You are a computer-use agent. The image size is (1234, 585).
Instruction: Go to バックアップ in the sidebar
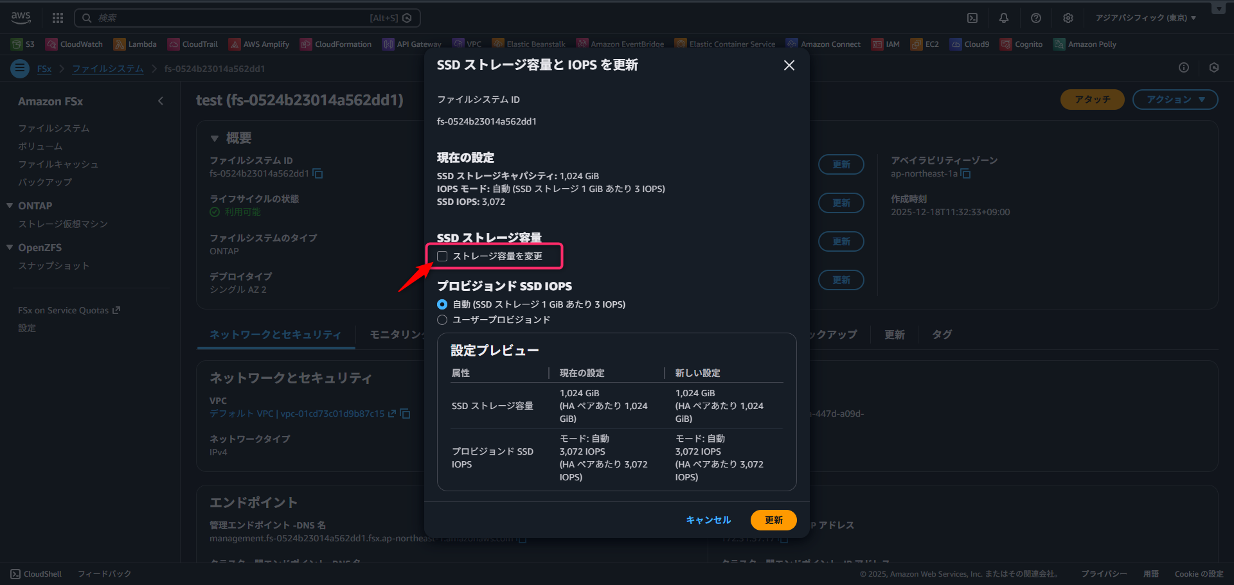[45, 182]
